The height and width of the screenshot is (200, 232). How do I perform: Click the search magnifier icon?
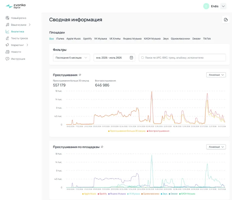(x=142, y=58)
